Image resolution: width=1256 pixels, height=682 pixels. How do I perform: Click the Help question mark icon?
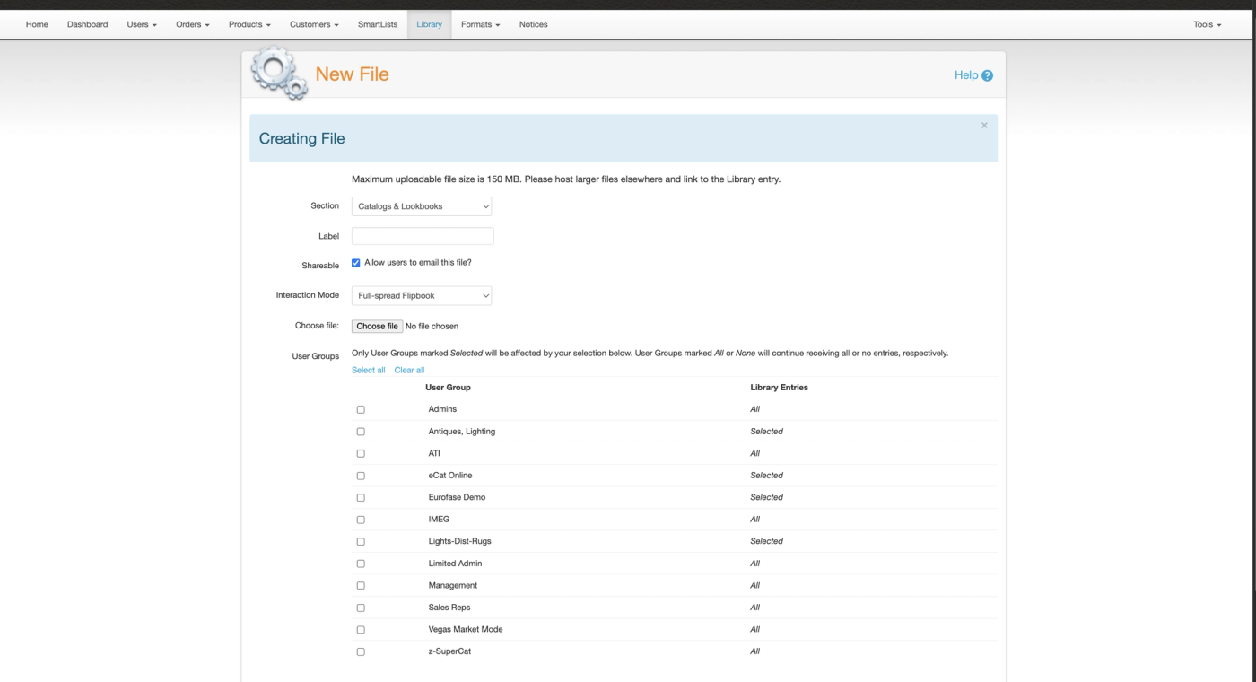[x=988, y=75]
